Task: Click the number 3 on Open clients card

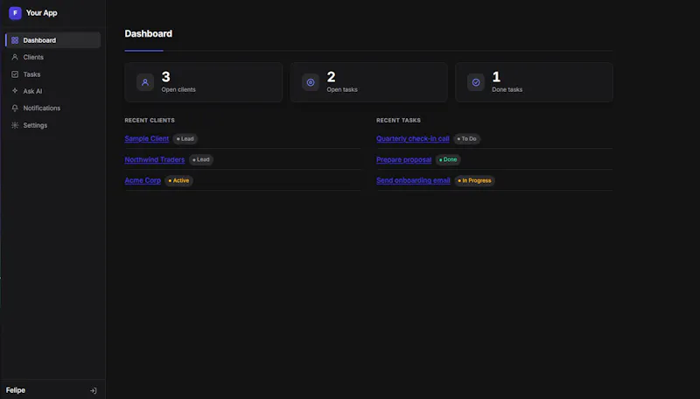Action: pos(165,77)
